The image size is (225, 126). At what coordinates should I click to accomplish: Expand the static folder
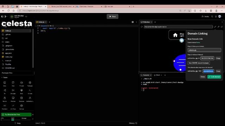[x=16, y=42]
